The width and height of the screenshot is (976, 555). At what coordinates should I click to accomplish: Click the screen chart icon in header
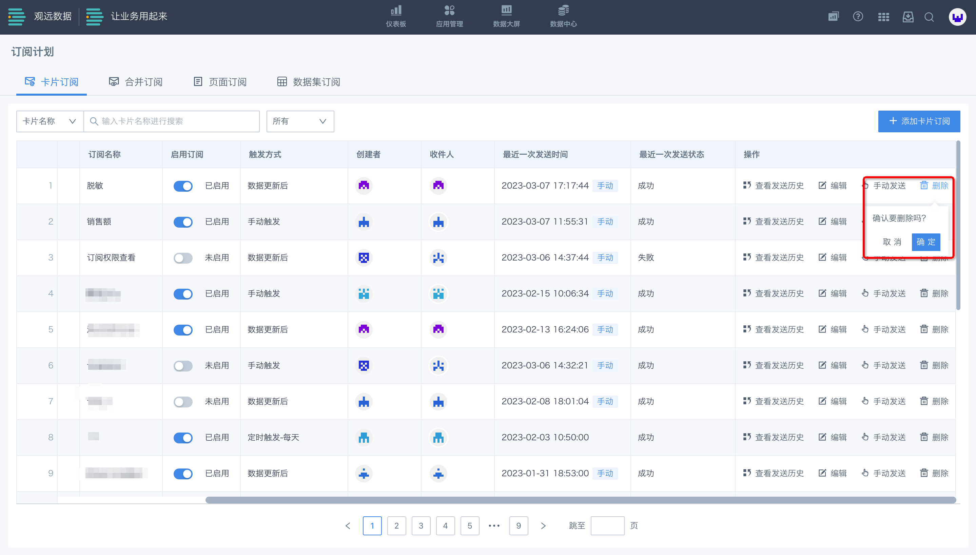click(x=833, y=16)
